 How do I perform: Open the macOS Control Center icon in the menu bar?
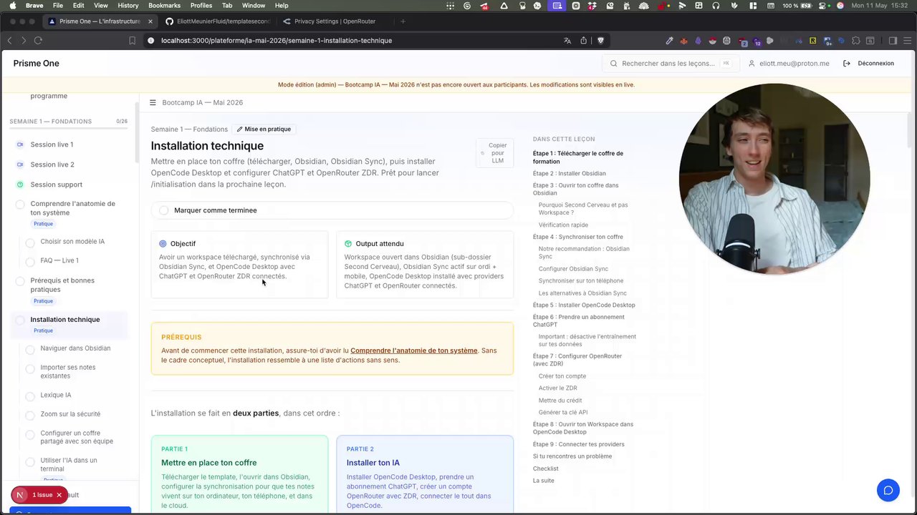coord(822,6)
